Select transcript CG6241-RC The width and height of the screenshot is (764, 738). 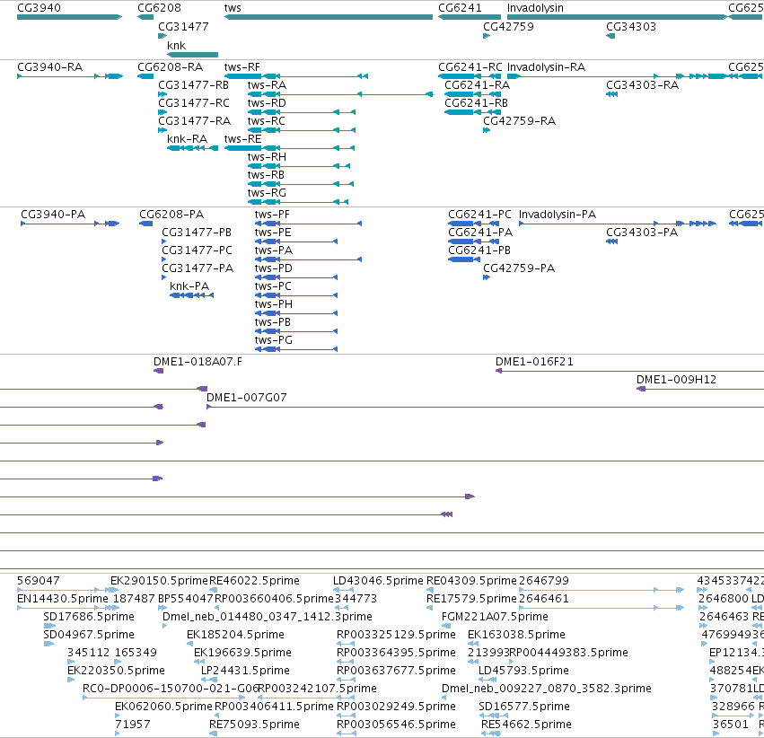click(x=470, y=76)
